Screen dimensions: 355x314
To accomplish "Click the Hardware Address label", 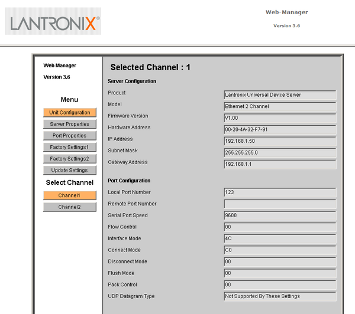I will tap(129, 127).
